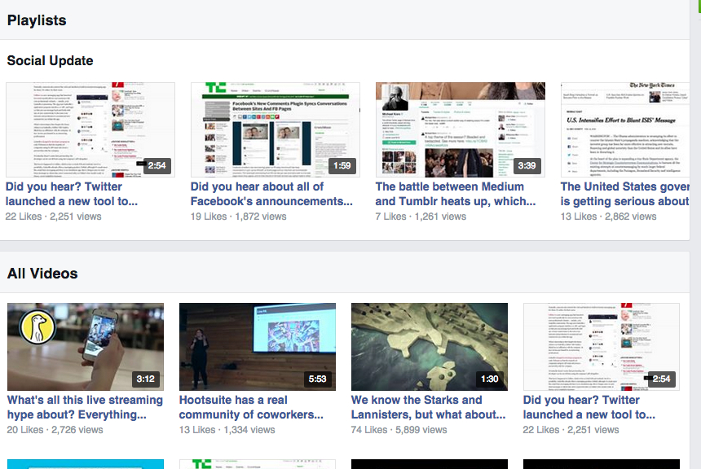Image resolution: width=701 pixels, height=469 pixels.
Task: Click the 3:12 duration badge
Action: pyautogui.click(x=146, y=379)
